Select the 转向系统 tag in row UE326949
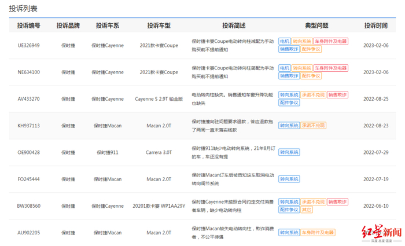The image size is (405, 246). coord(302,41)
